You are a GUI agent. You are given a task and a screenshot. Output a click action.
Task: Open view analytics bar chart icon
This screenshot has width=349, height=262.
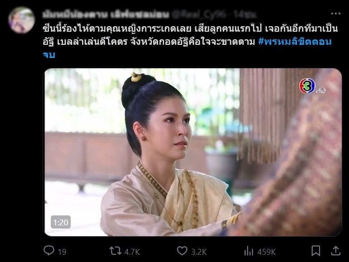(249, 251)
